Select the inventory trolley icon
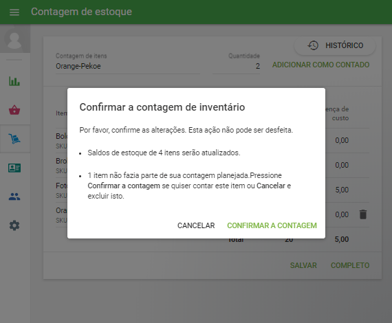Screen dimensions: 392x323 (14, 139)
